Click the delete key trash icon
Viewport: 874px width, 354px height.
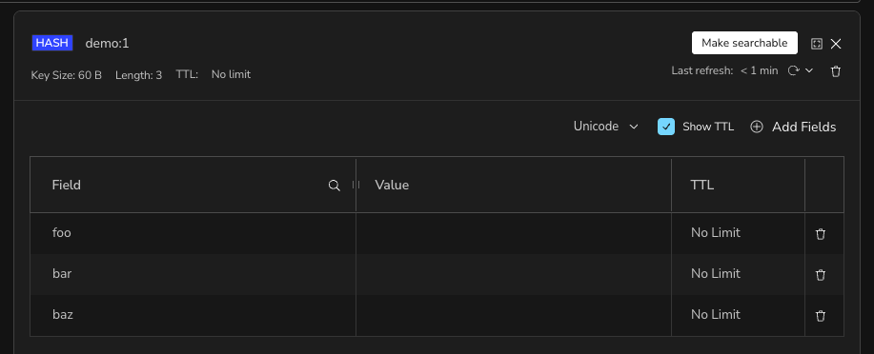[x=836, y=71]
